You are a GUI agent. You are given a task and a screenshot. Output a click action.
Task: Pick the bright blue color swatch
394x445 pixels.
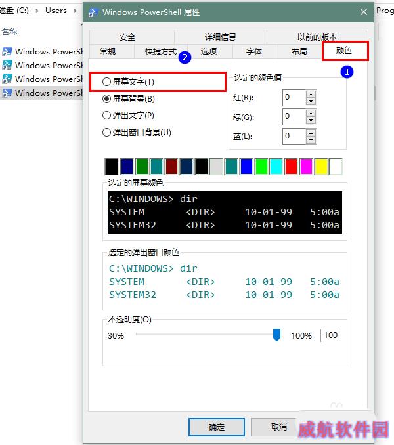(x=246, y=166)
